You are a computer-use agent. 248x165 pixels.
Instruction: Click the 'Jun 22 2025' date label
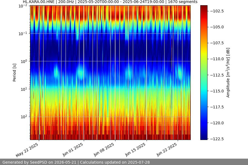(167, 150)
